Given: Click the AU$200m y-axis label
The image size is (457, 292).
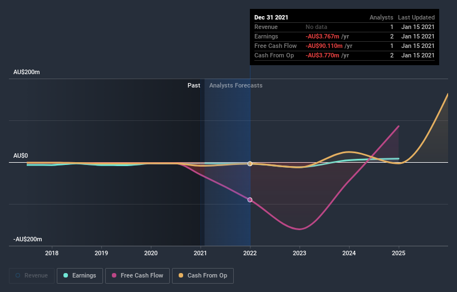Looking at the screenshot, I should pyautogui.click(x=27, y=72).
